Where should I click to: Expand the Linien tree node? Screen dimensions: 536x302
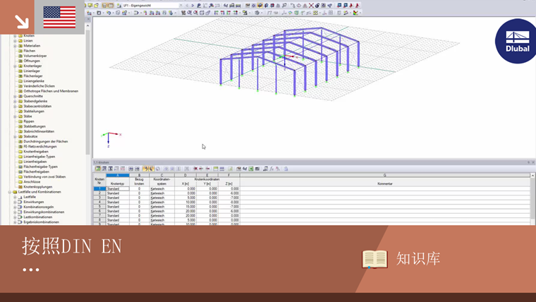(15, 41)
